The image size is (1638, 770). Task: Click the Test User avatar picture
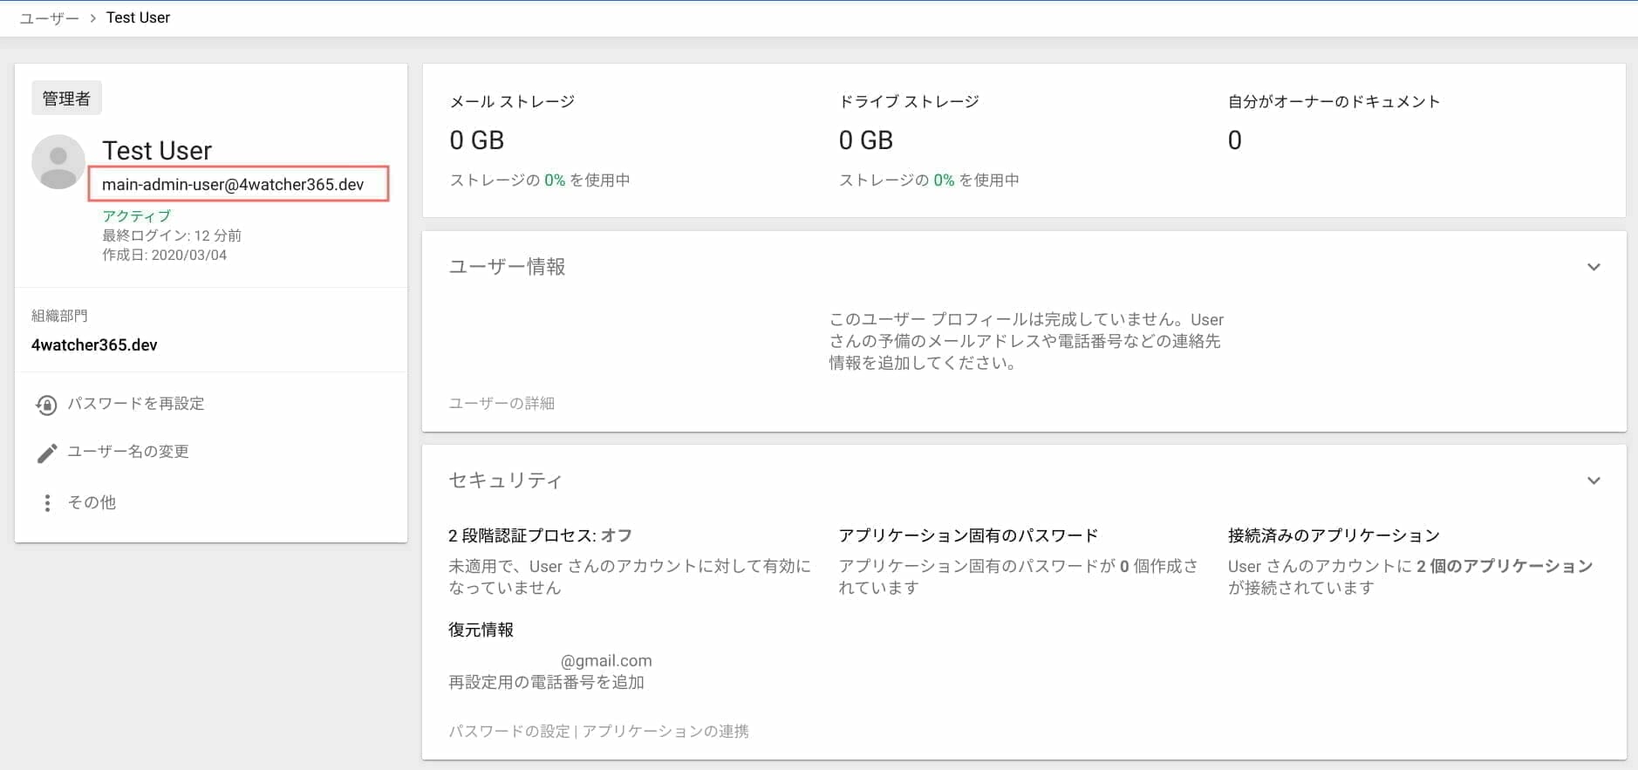(x=58, y=162)
